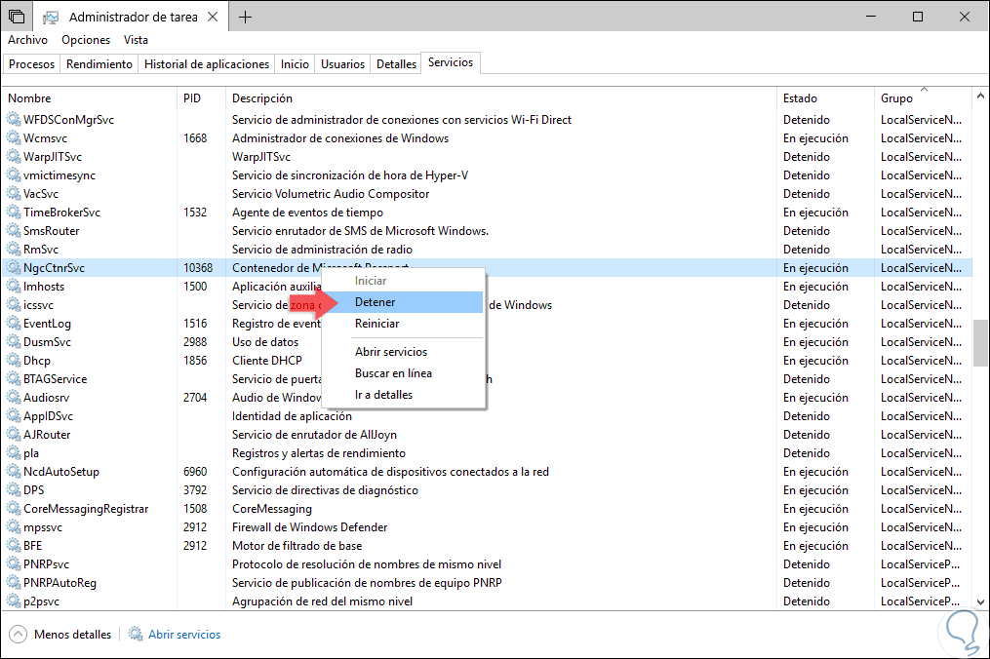Click the DPS service name
The width and height of the screenshot is (990, 659).
pyautogui.click(x=34, y=489)
